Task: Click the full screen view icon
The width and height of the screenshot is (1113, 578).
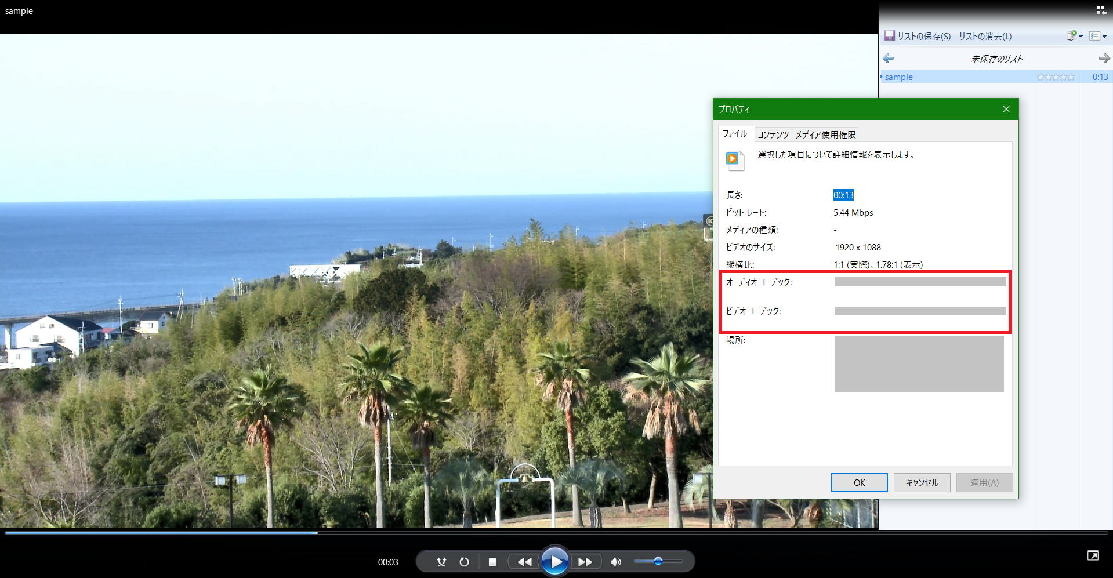Action: (x=1093, y=555)
